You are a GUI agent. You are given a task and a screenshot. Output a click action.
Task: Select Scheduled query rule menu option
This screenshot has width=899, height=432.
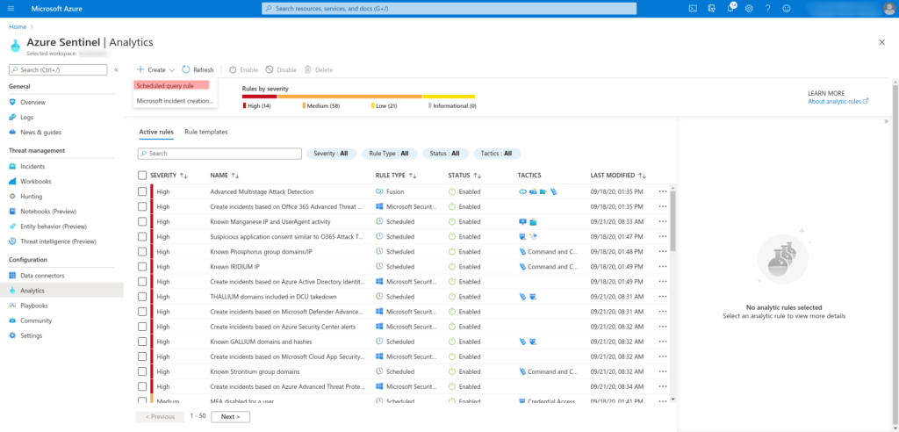[171, 85]
